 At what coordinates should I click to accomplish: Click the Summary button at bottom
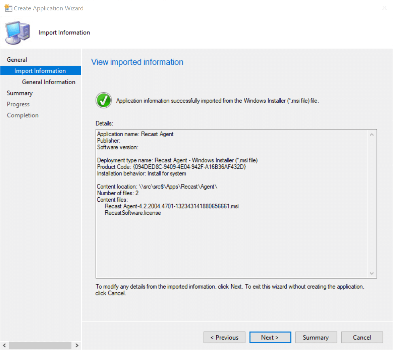(x=316, y=337)
